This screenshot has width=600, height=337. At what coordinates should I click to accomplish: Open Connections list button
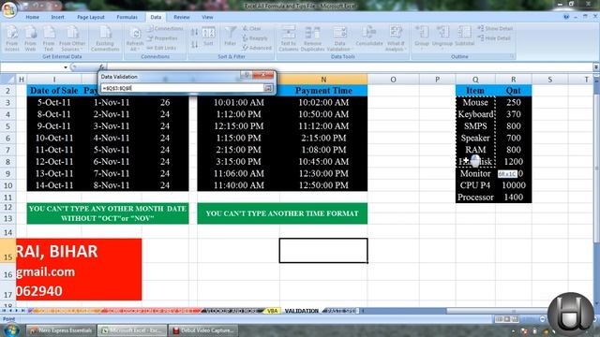(x=165, y=28)
